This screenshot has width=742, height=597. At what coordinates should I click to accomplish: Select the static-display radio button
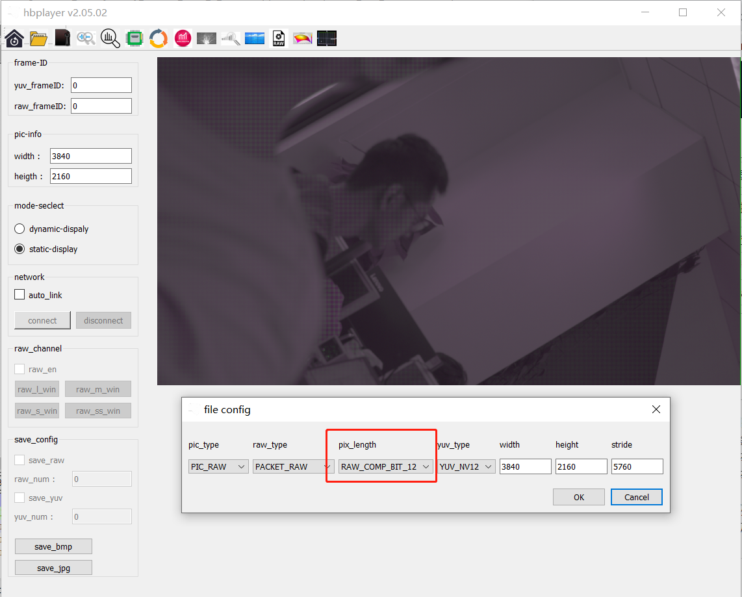[x=19, y=249]
